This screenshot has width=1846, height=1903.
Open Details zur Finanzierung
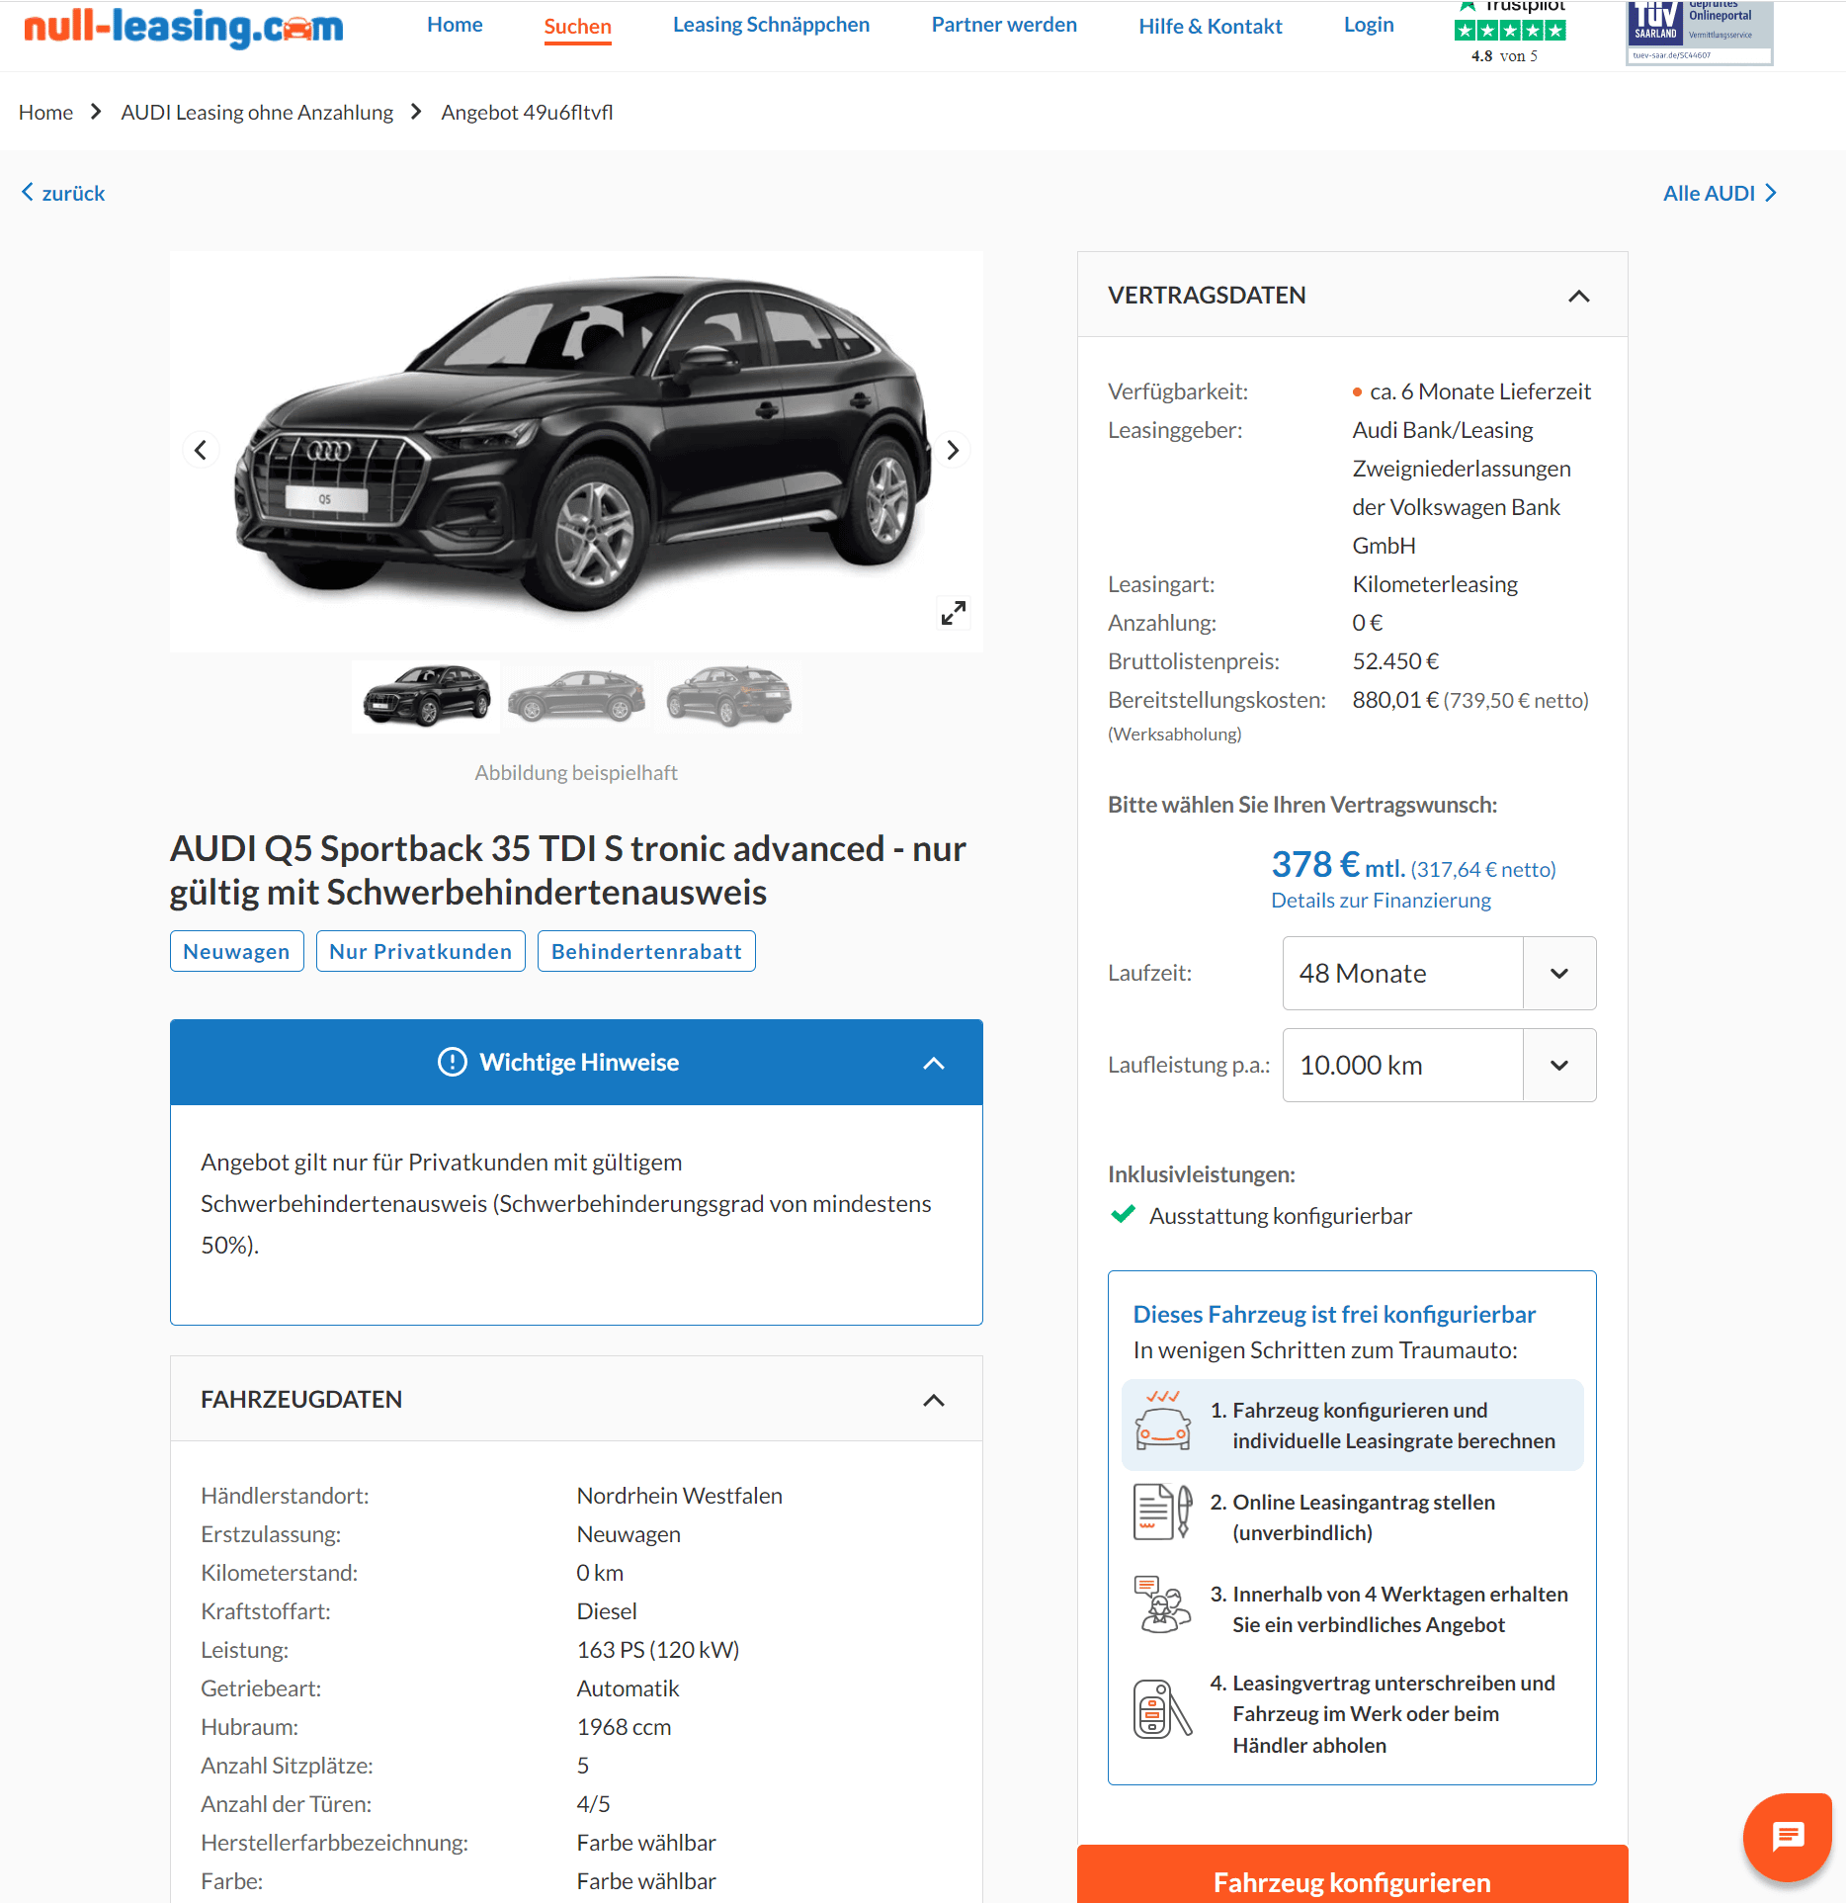click(1381, 901)
